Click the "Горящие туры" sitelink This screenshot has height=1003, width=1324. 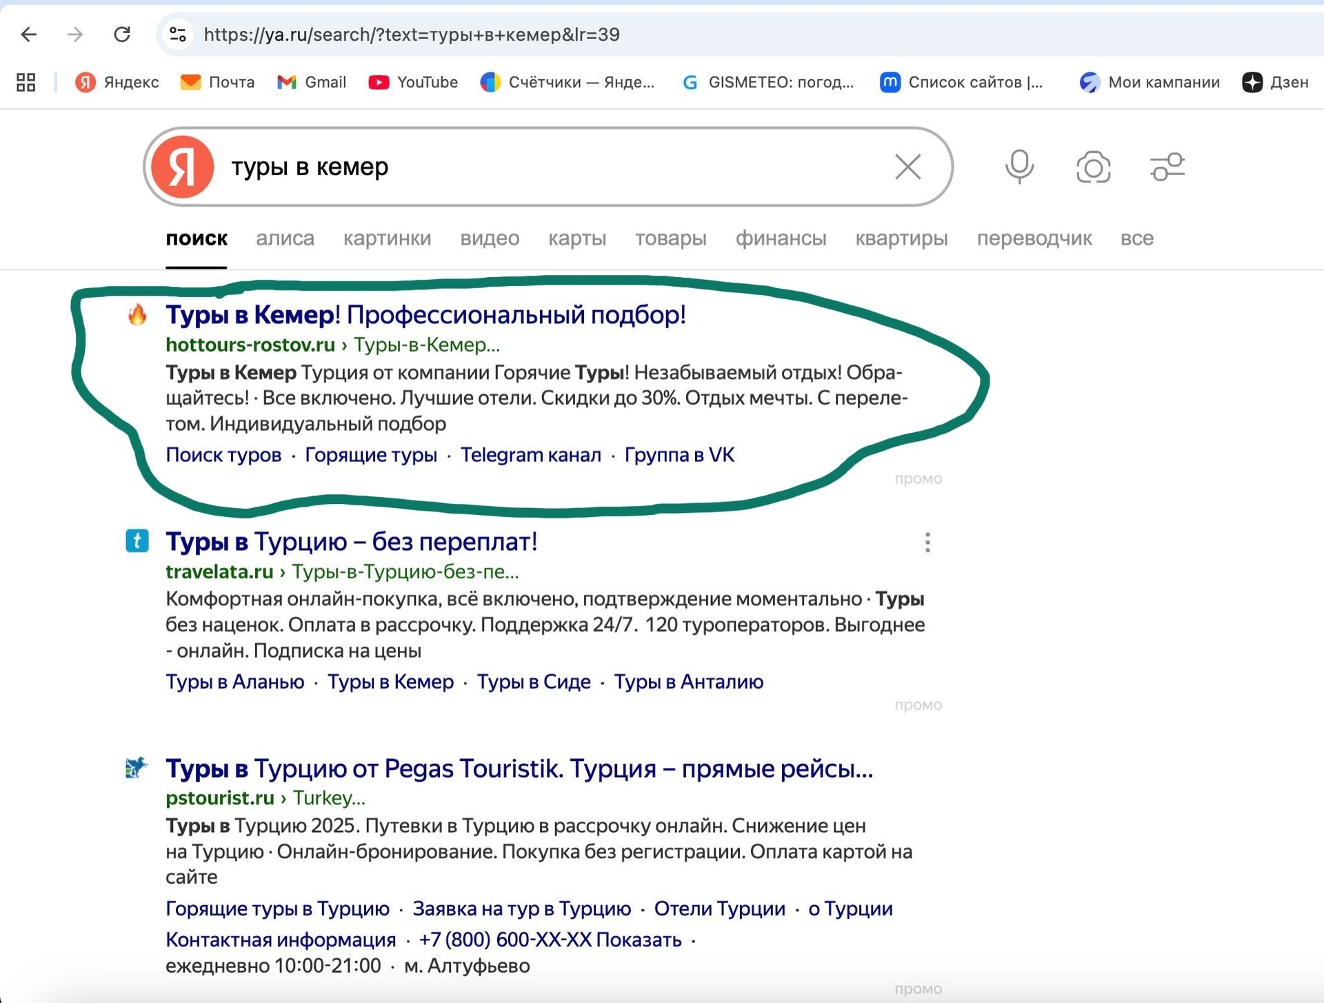pyautogui.click(x=370, y=455)
